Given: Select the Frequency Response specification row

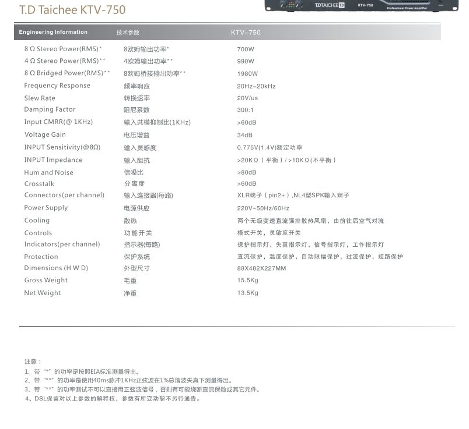Looking at the screenshot, I should point(57,85).
